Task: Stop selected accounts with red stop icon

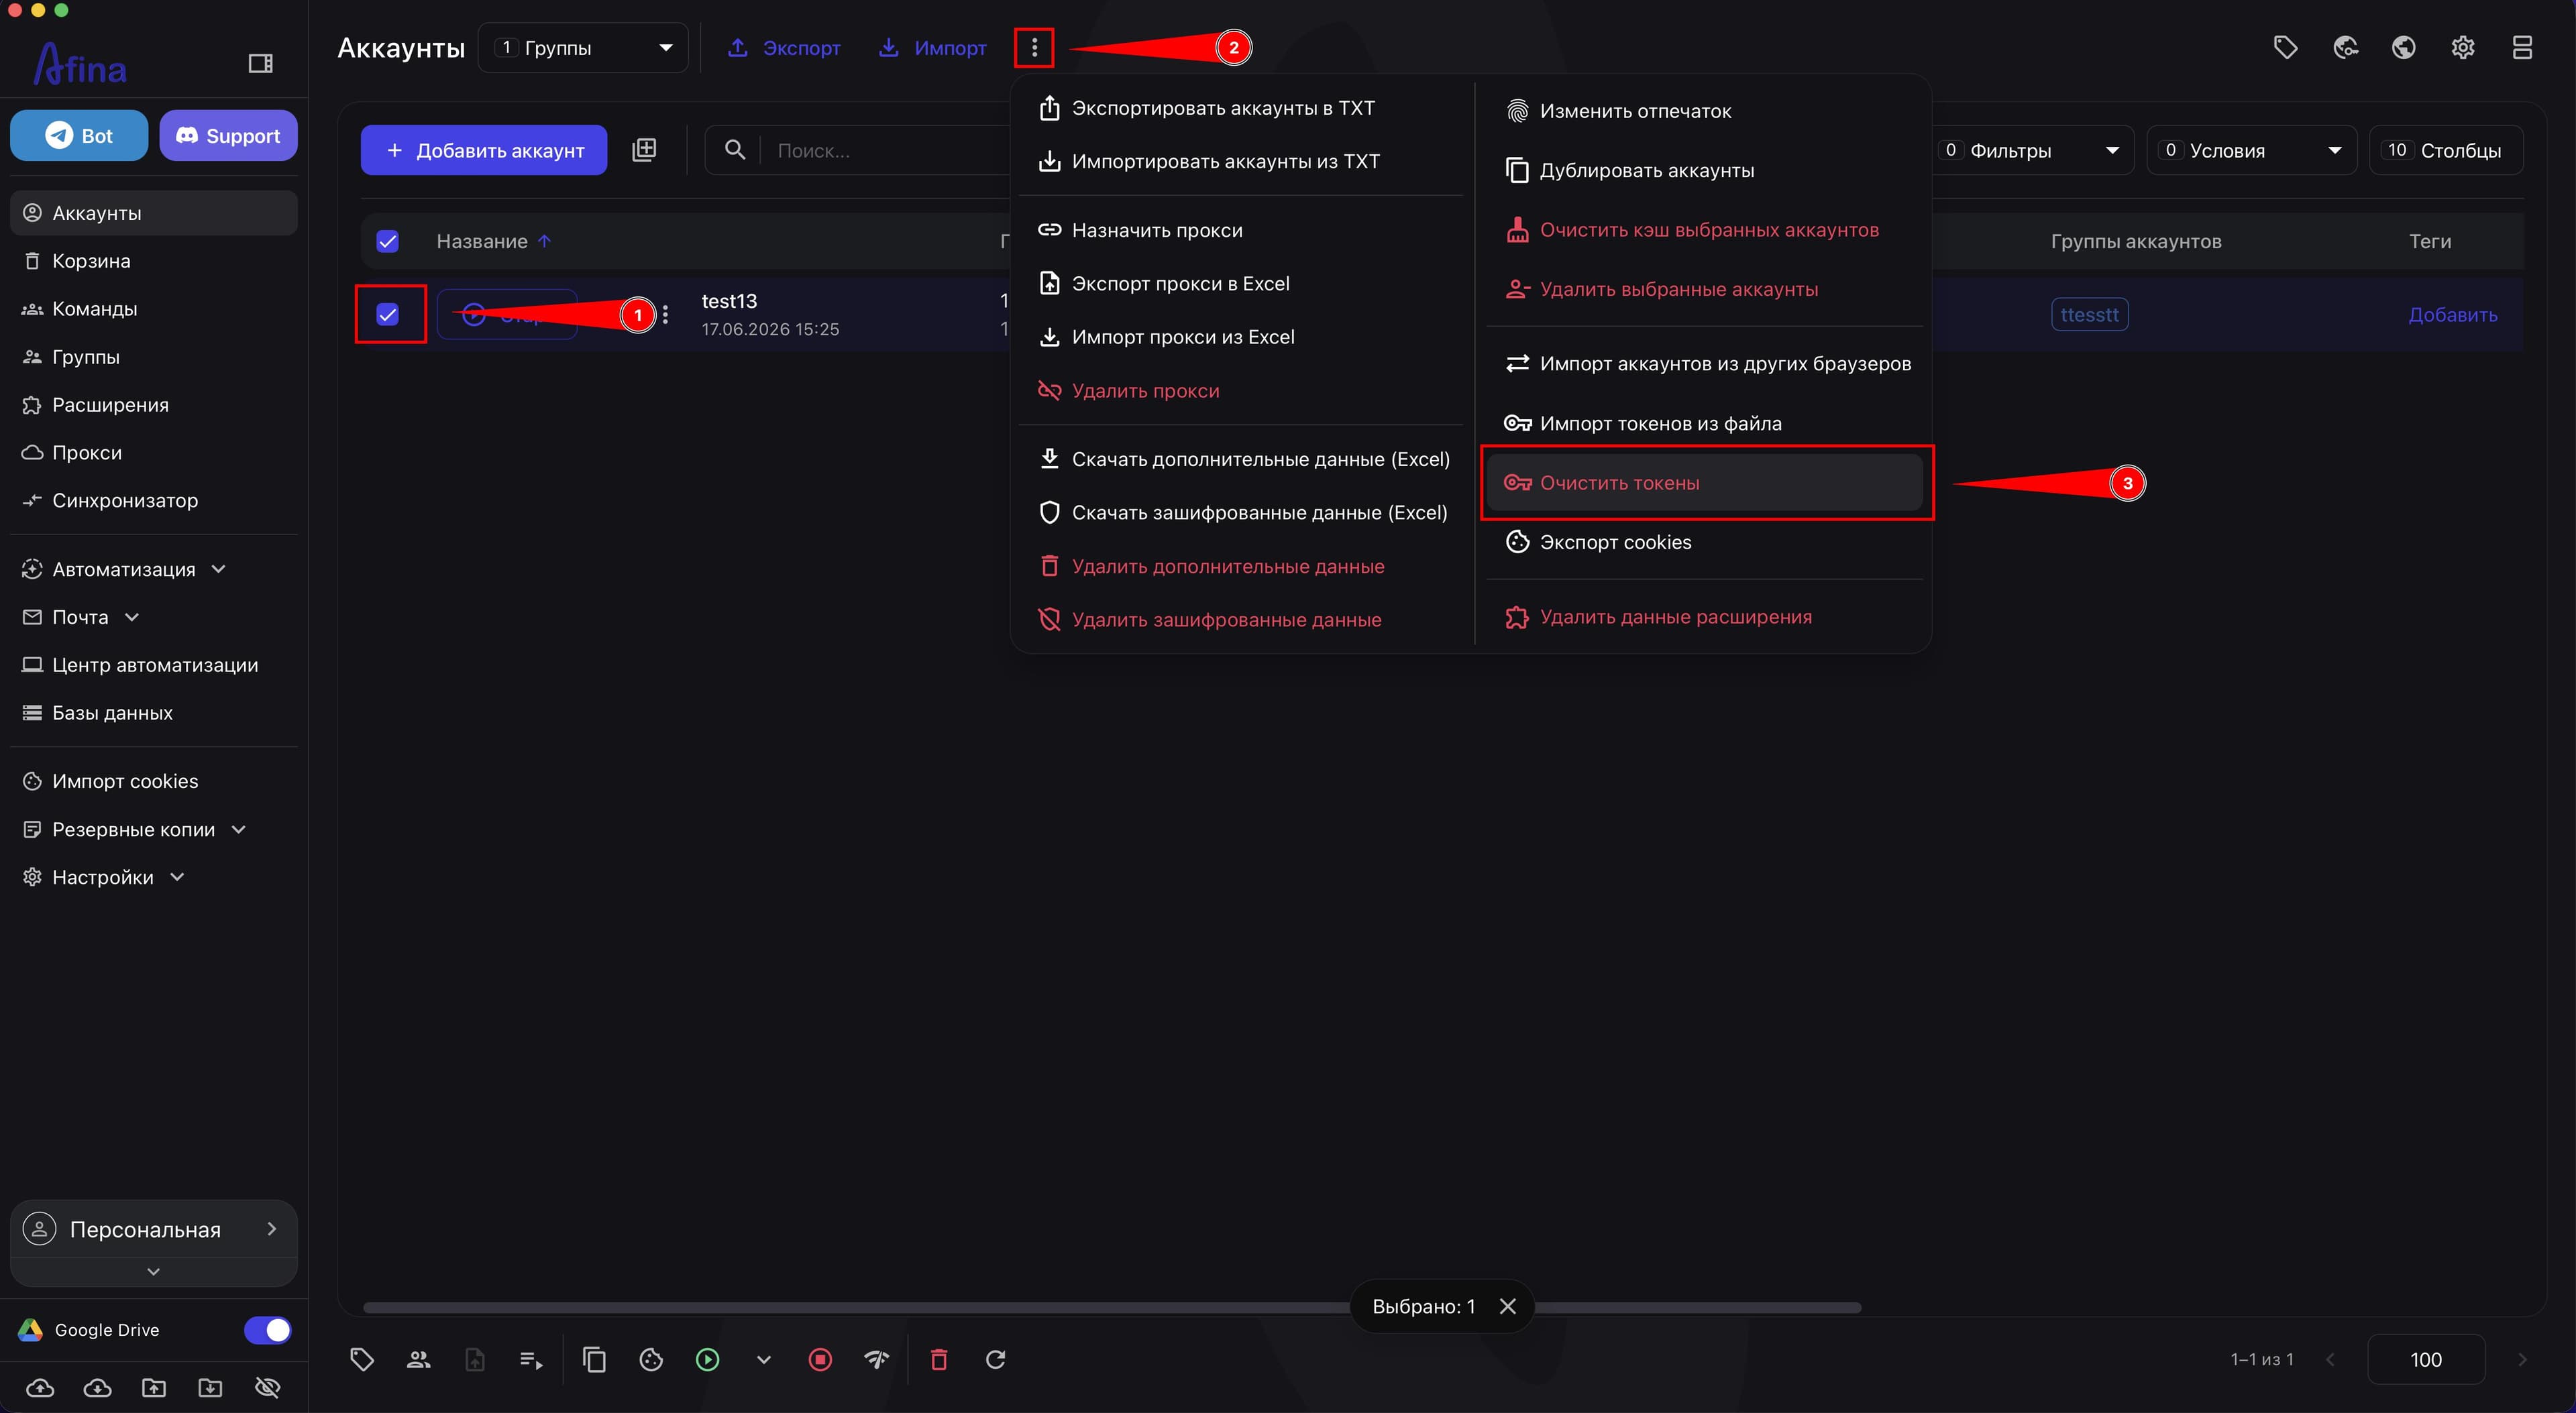Action: coord(820,1359)
